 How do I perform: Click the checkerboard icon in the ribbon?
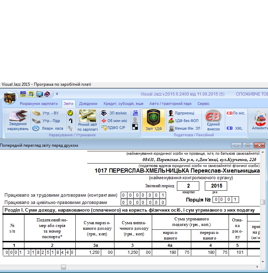point(135,127)
